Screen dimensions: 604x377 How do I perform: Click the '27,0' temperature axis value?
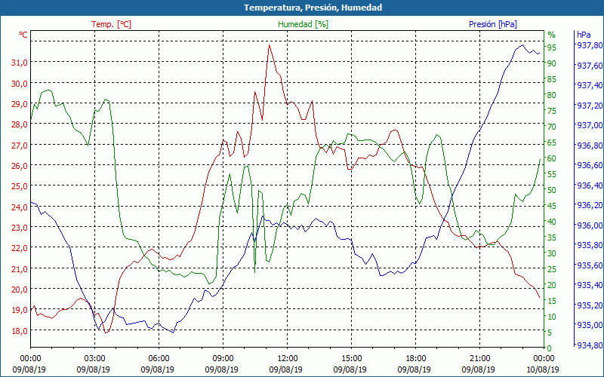pos(20,145)
